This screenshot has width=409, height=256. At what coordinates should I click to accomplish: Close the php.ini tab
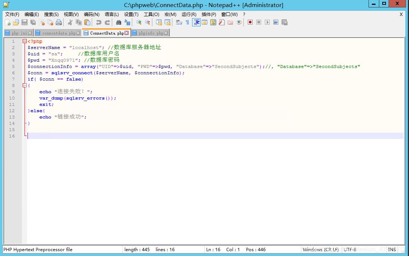29,32
